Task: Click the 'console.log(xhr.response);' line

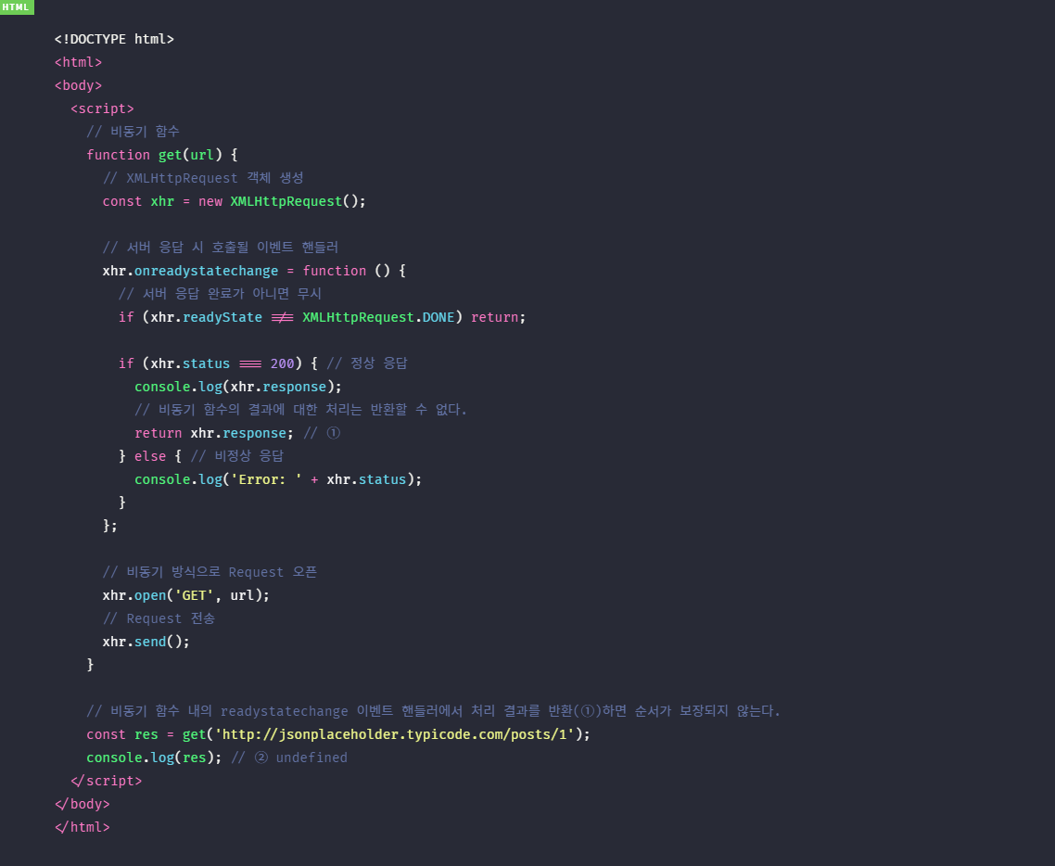Action: (238, 387)
